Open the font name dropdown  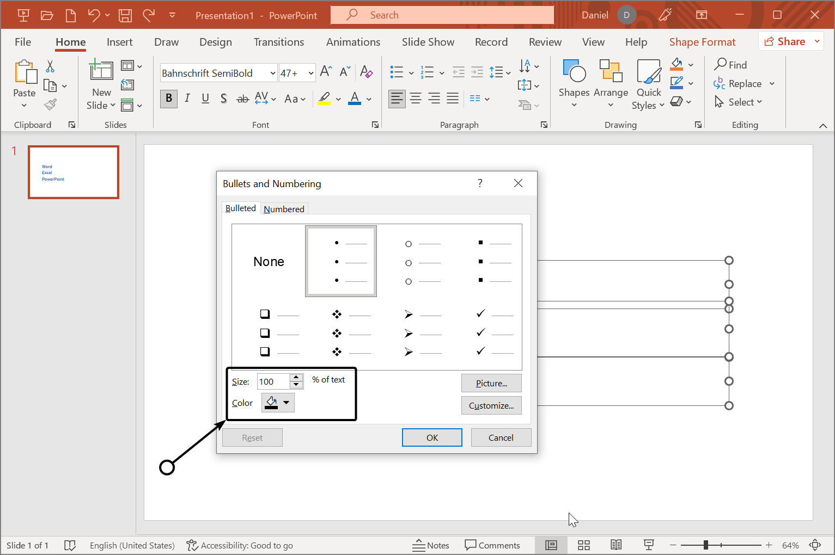click(x=272, y=73)
